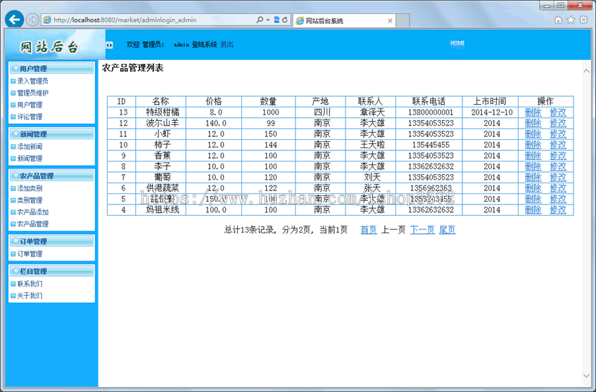Open 类别管理 in sidebar

pyautogui.click(x=30, y=200)
